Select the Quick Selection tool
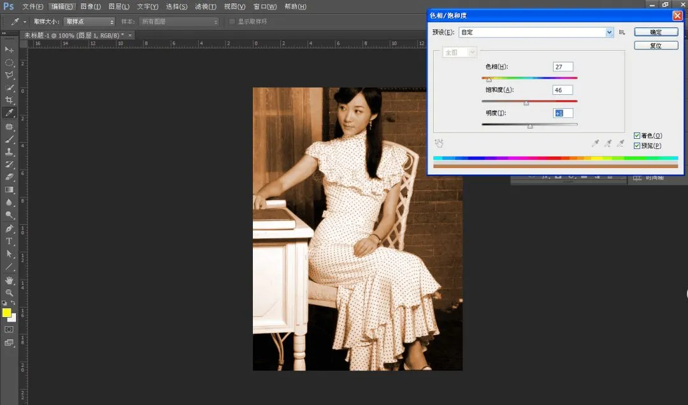Viewport: 688px width, 405px height. [9, 88]
